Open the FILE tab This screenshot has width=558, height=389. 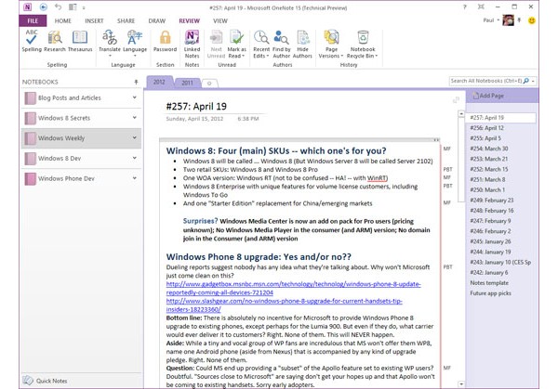click(33, 21)
